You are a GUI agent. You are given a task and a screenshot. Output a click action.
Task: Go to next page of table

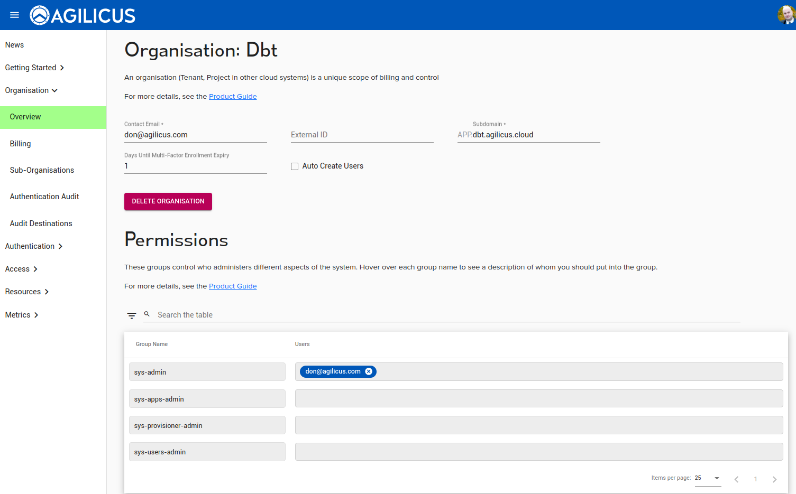pyautogui.click(x=774, y=479)
